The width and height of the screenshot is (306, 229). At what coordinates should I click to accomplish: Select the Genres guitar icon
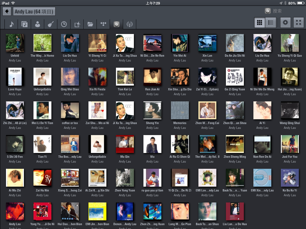51,24
